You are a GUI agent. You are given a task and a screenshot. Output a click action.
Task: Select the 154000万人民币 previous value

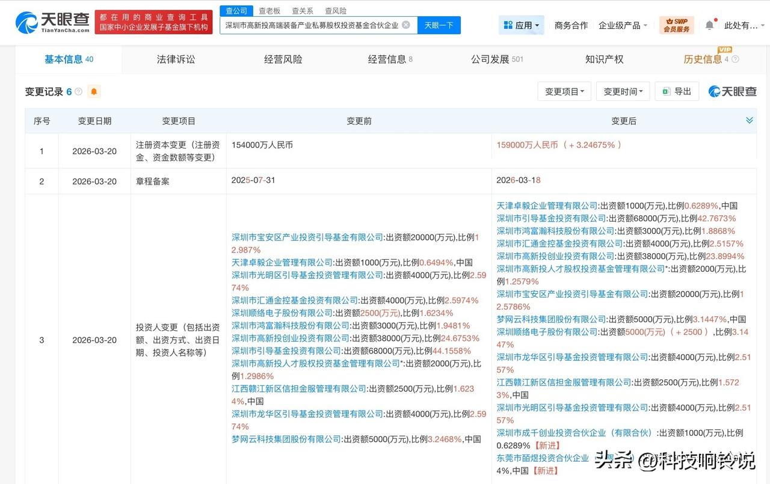262,145
